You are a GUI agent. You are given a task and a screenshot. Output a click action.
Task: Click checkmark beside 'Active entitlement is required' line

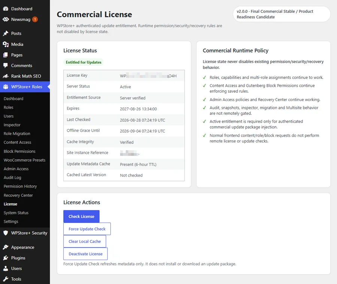(204, 122)
